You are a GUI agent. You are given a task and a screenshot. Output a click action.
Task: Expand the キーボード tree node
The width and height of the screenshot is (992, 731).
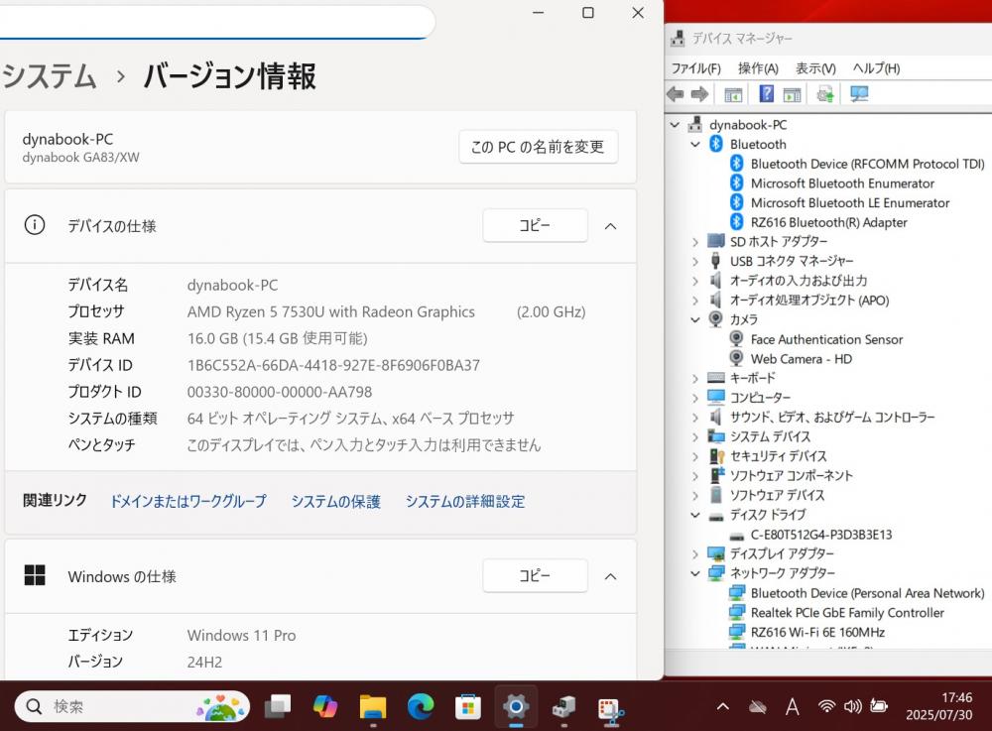(695, 378)
